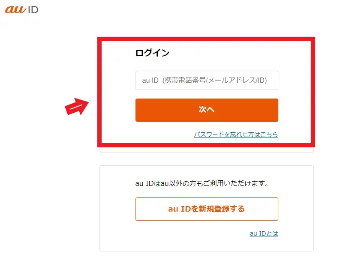340x263 pixels.
Task: Open the au IDとは link
Action: click(264, 233)
